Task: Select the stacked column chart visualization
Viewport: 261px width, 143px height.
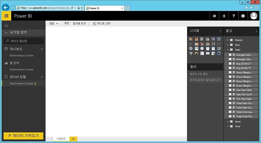Action: click(196, 39)
